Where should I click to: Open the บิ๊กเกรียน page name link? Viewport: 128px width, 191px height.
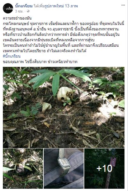[24, 6]
